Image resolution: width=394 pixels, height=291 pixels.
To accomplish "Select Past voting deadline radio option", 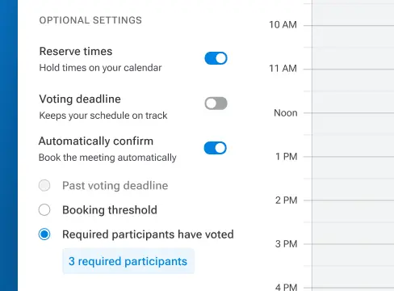I will [44, 185].
